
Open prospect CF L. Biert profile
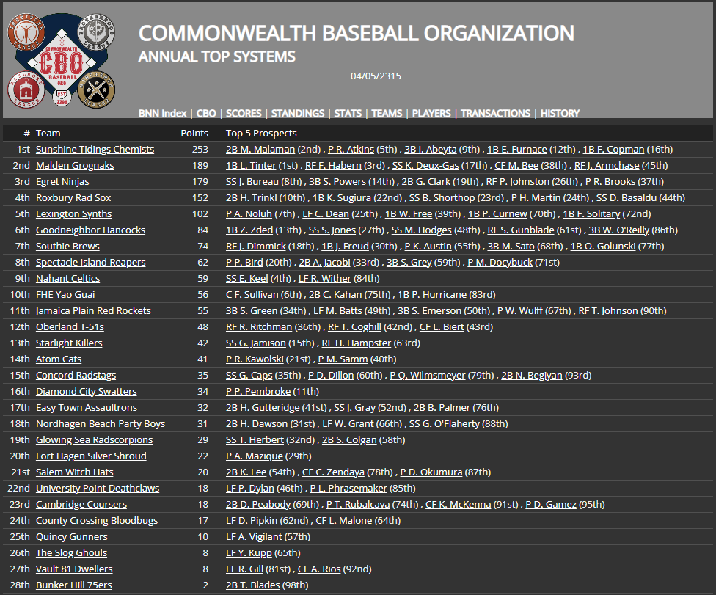442,326
